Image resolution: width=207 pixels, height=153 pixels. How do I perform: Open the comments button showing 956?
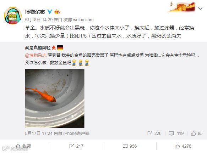point(130,146)
